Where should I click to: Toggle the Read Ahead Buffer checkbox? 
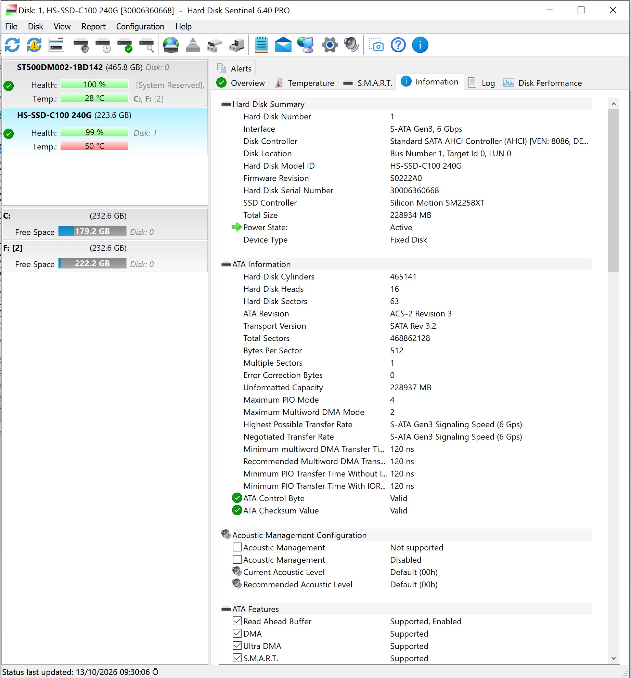pos(237,621)
